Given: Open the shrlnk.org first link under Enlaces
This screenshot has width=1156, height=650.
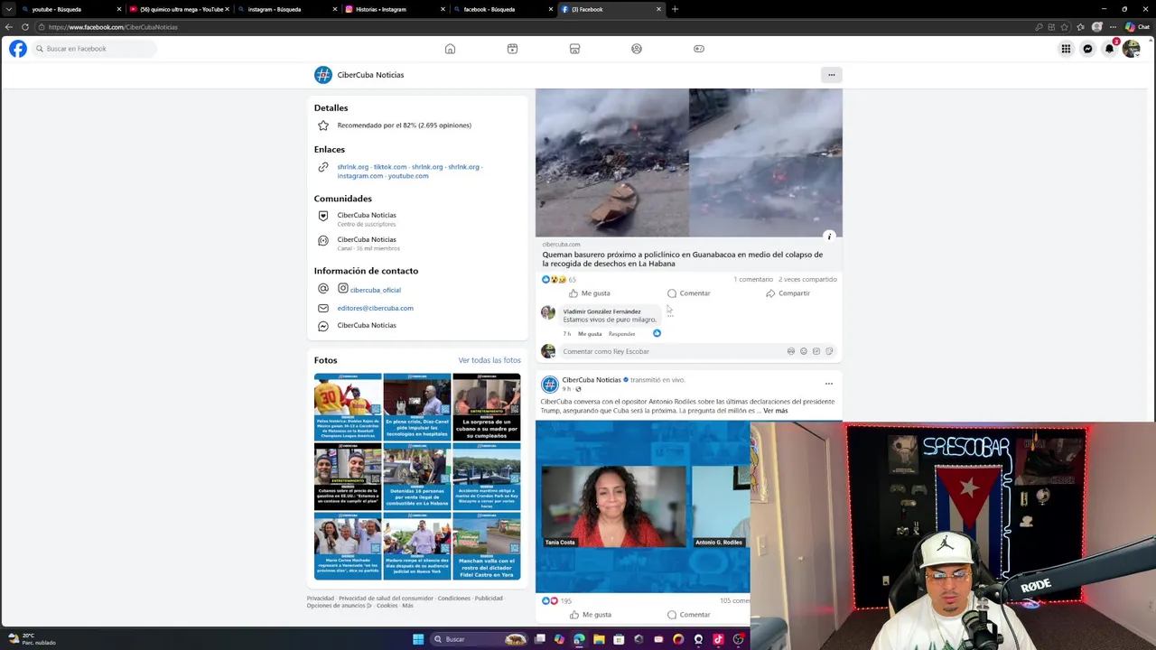Looking at the screenshot, I should tap(353, 167).
